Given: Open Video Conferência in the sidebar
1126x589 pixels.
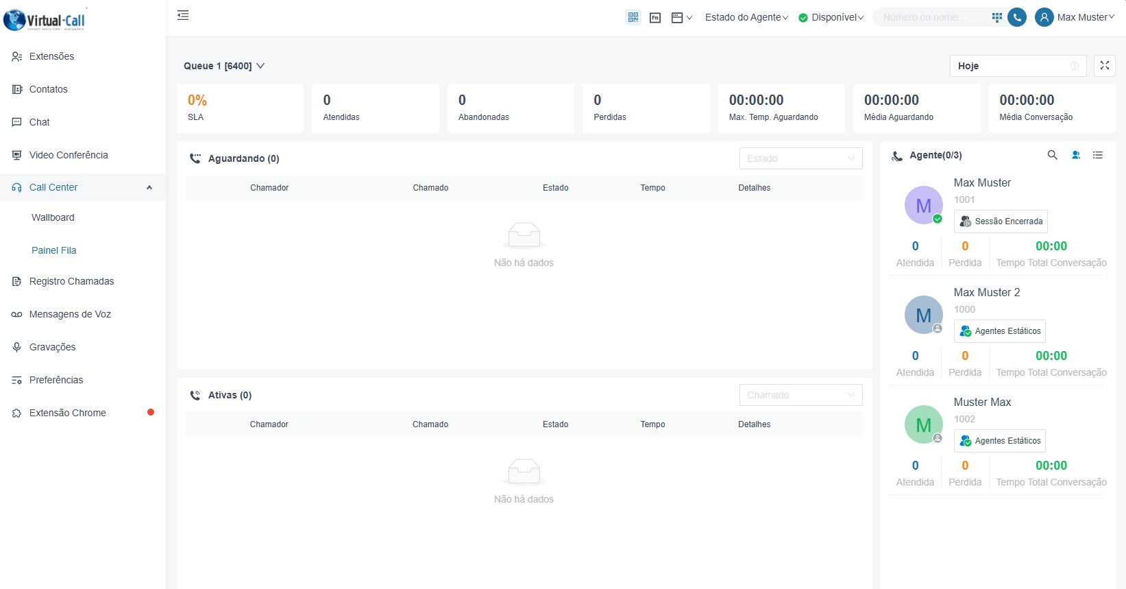Looking at the screenshot, I should tap(83, 155).
